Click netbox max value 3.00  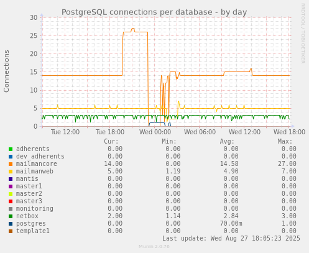(289, 216)
